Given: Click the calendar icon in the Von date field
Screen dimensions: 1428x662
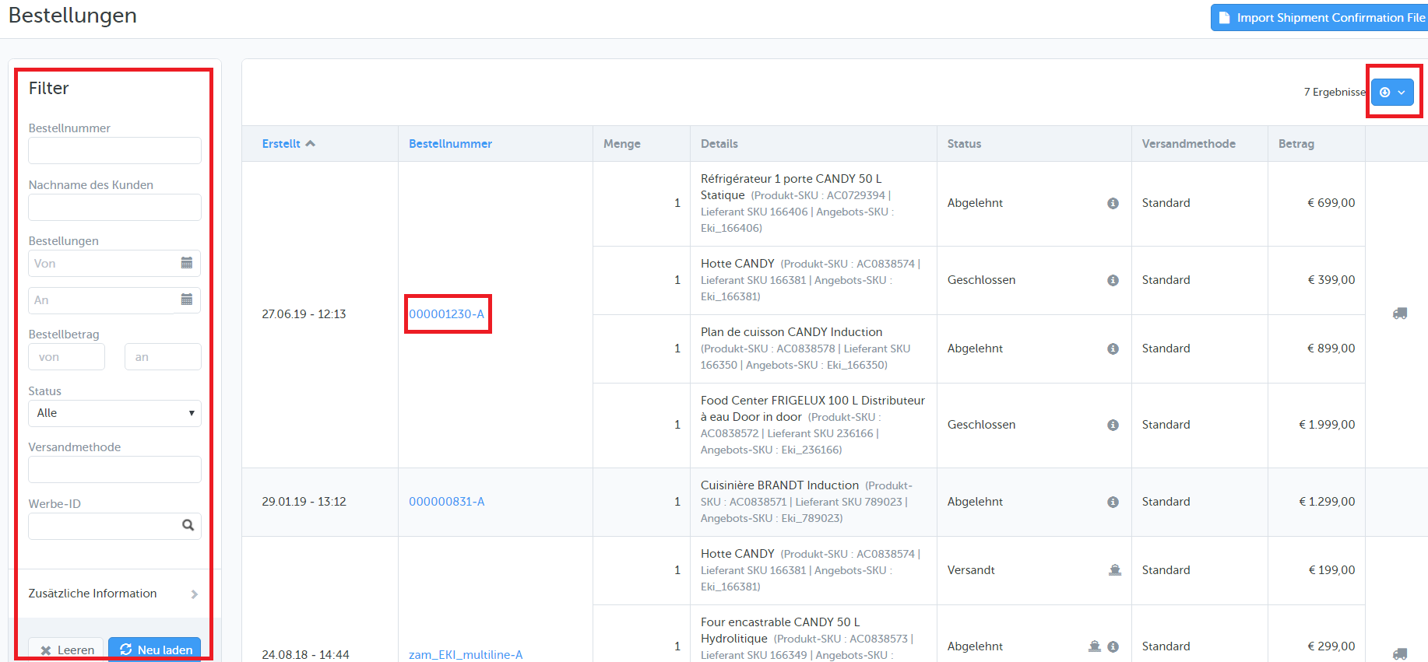Looking at the screenshot, I should click(187, 263).
